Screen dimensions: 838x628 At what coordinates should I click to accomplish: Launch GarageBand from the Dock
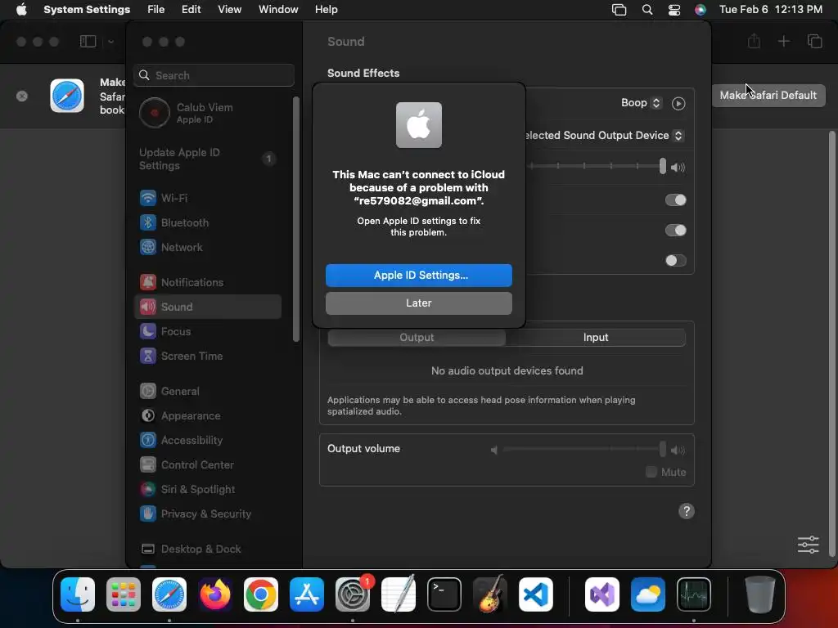pyautogui.click(x=490, y=594)
